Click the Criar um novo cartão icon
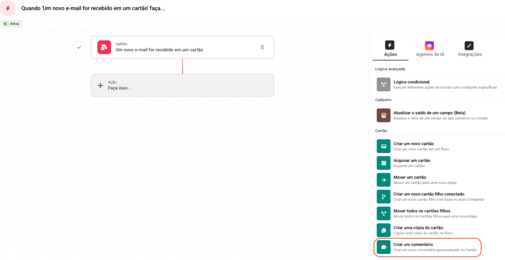Viewport: 505px width, 260px height. (x=384, y=146)
